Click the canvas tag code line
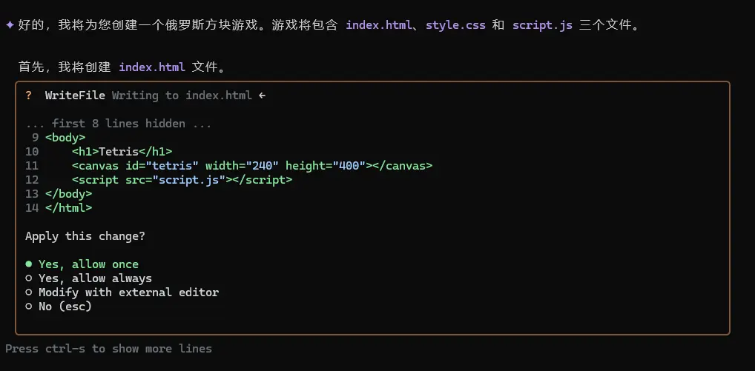 click(x=251, y=166)
